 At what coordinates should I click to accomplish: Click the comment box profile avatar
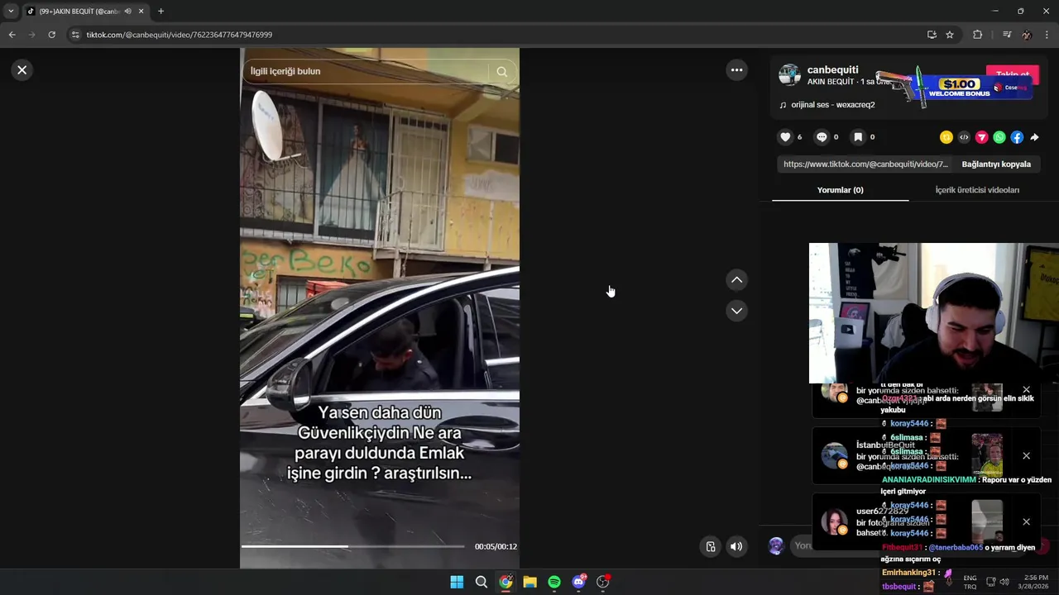[x=776, y=545]
